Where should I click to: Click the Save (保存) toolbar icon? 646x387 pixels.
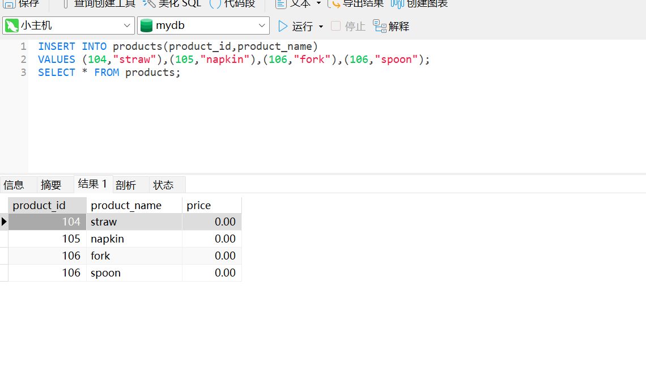pos(9,3)
